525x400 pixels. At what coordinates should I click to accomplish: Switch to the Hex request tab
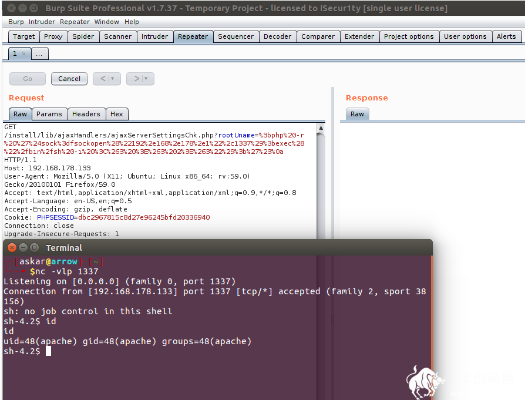(x=116, y=114)
